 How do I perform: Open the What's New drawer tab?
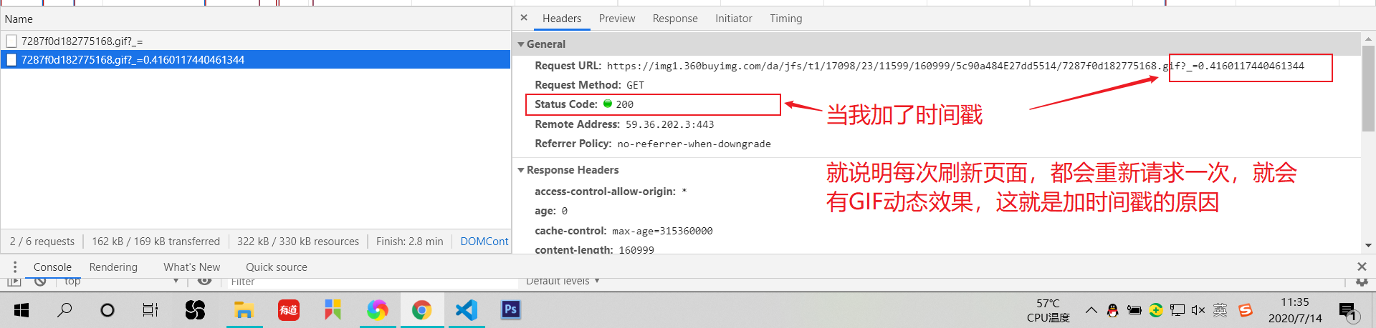click(192, 267)
